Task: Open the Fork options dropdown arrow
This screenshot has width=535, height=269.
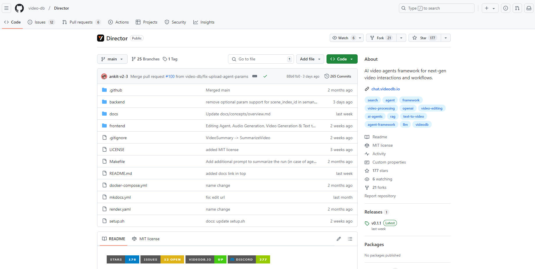Action: coord(401,38)
